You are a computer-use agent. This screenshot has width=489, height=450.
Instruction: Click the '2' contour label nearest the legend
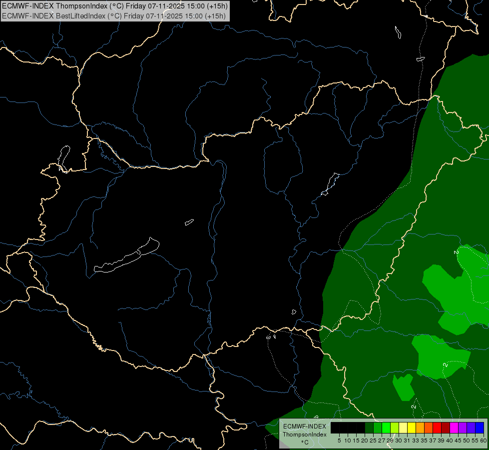414,406
